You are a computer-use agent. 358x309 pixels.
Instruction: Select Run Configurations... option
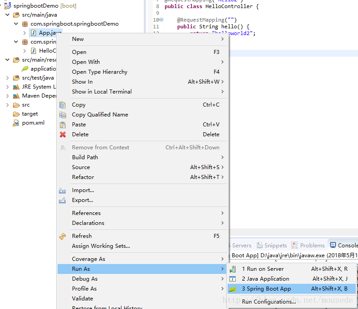(x=268, y=302)
